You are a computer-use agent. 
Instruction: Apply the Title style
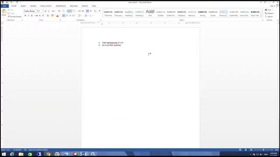point(150,14)
